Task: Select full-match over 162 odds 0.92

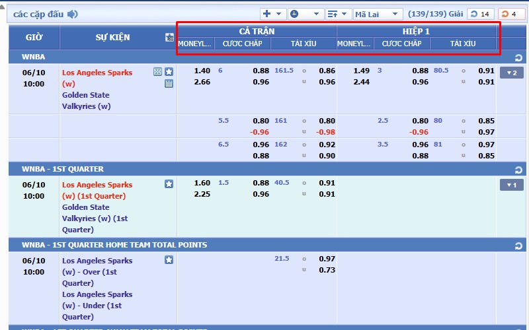Action: tap(327, 145)
